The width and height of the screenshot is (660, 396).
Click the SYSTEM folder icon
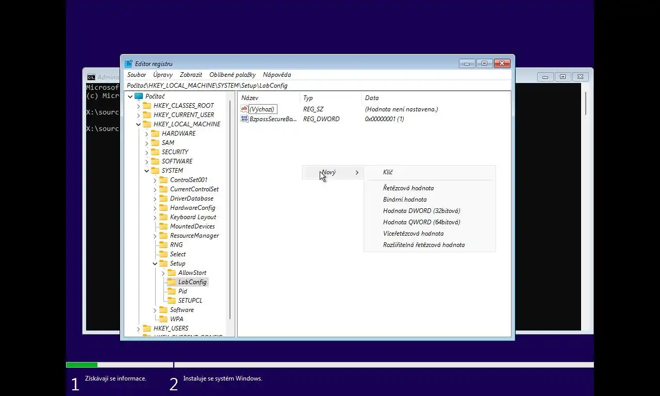(x=155, y=171)
